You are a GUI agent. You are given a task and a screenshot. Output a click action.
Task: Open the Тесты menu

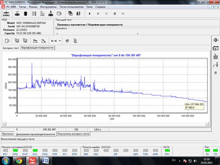point(22,7)
